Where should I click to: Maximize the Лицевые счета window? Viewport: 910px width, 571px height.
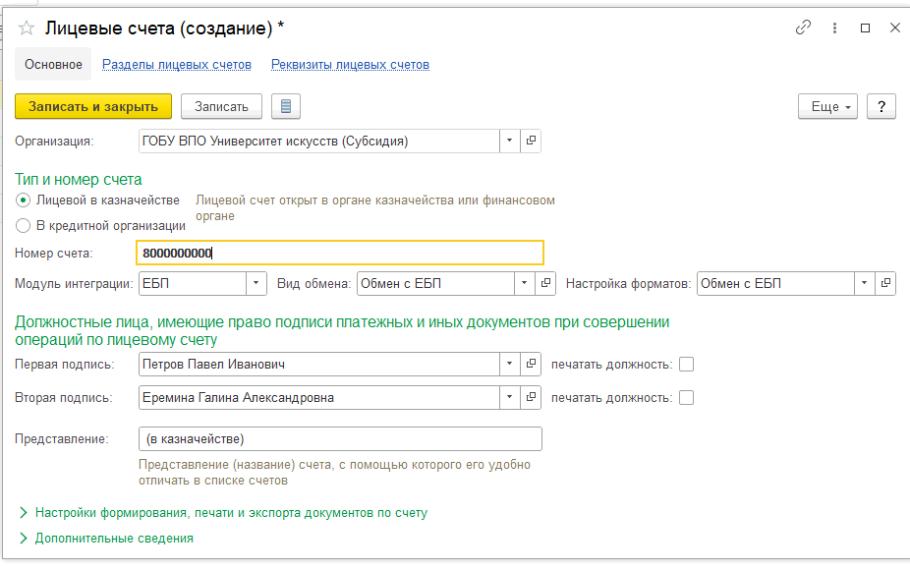pyautogui.click(x=866, y=28)
